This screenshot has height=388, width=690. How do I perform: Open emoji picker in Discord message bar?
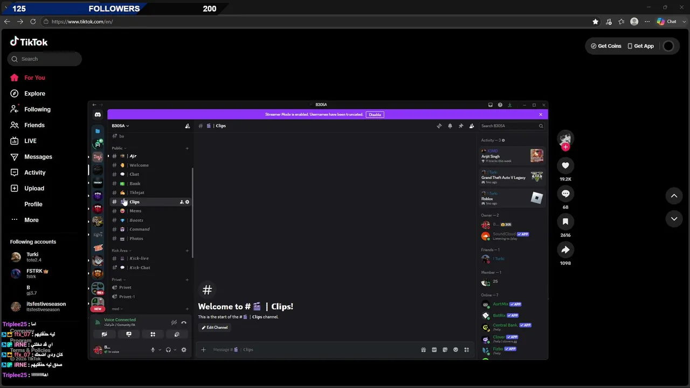(456, 350)
